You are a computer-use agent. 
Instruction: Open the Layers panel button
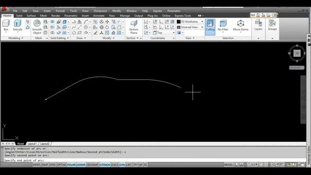point(258,25)
